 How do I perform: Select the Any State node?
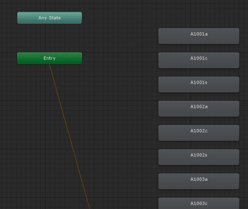pyautogui.click(x=50, y=18)
